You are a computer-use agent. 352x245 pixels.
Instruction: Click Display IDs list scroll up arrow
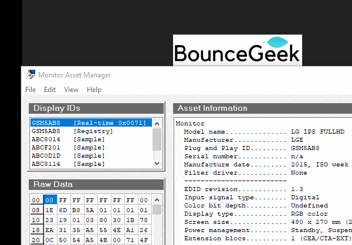(x=157, y=124)
